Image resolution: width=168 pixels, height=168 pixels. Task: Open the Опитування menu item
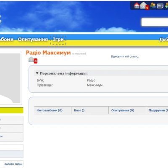[x=33, y=39]
